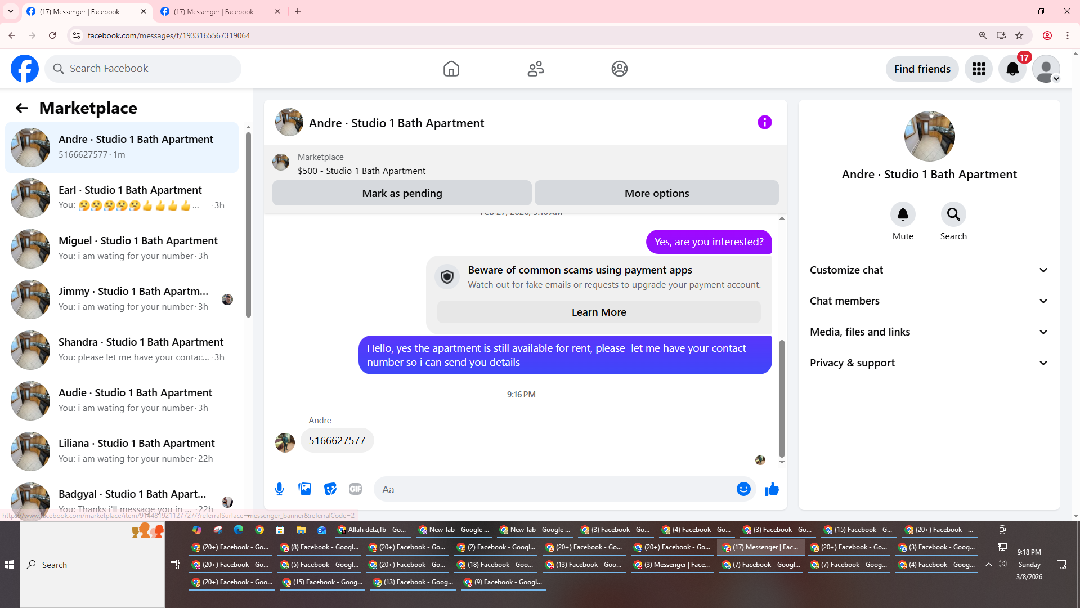The width and height of the screenshot is (1080, 608).
Task: Click the More options button
Action: tap(656, 193)
